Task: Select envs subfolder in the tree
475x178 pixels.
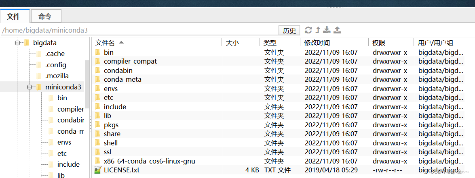Action: [64, 142]
